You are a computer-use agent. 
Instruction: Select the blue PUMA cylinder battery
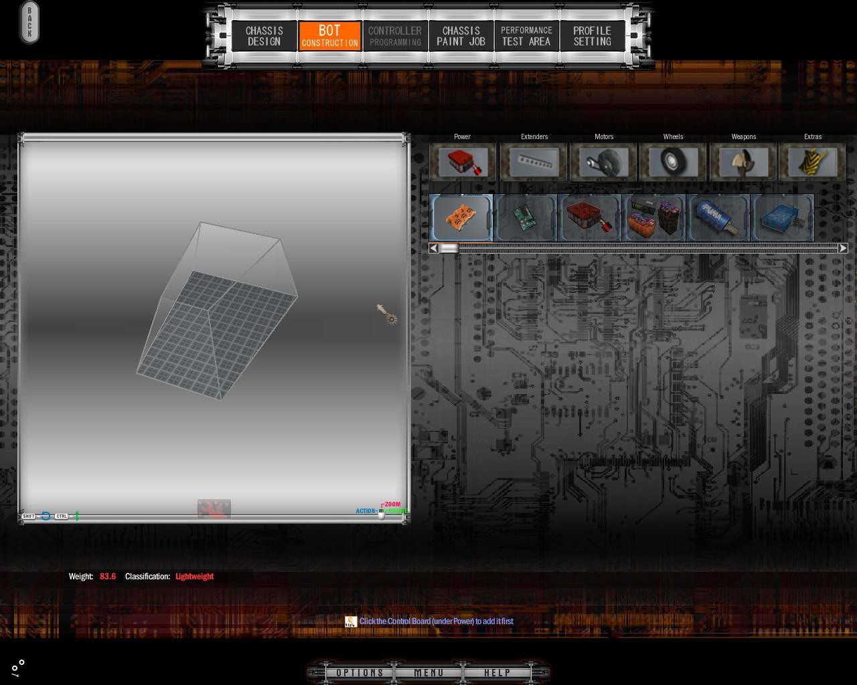(718, 217)
